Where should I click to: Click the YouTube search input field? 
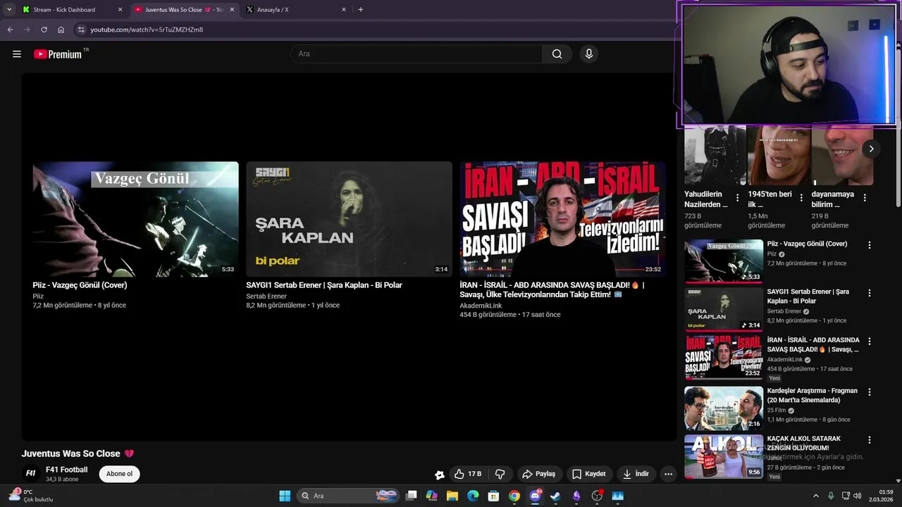pyautogui.click(x=416, y=54)
